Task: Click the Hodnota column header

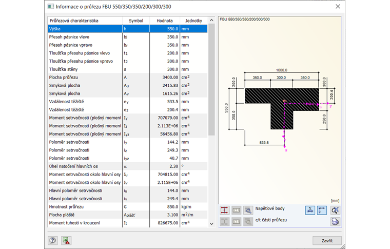Action: coord(165,21)
